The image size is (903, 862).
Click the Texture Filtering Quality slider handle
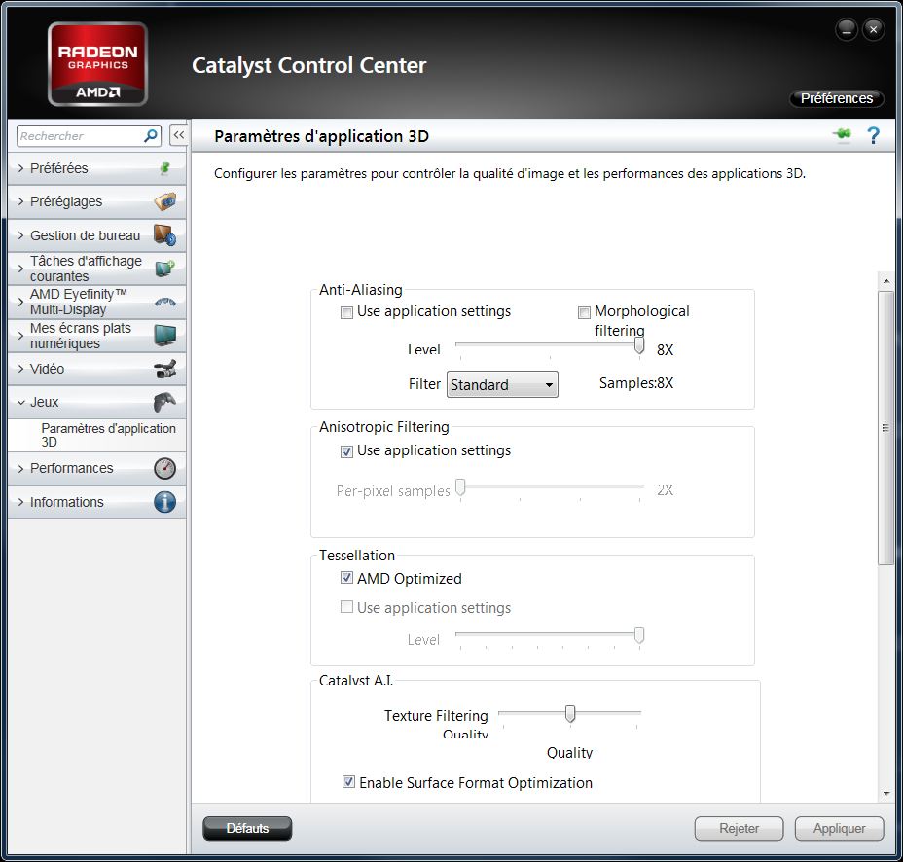(569, 714)
